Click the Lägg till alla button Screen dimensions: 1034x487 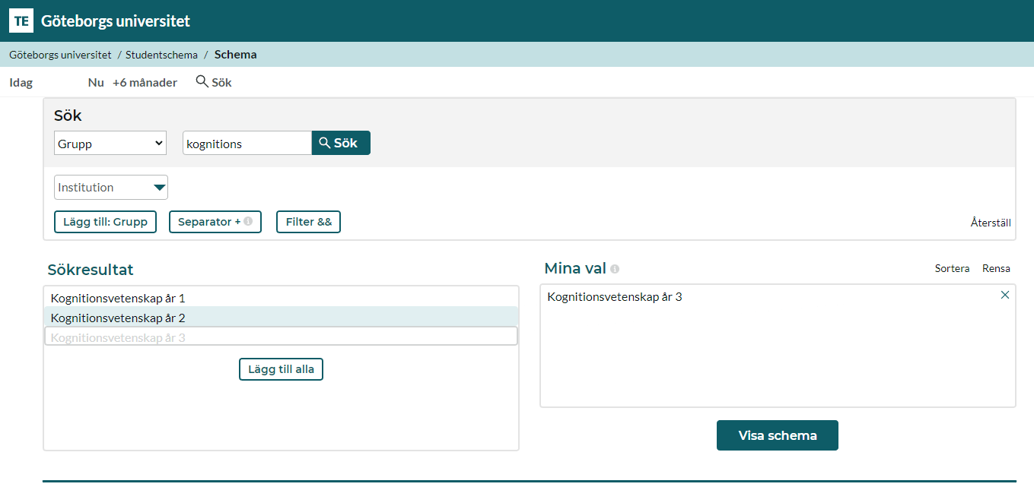click(282, 369)
